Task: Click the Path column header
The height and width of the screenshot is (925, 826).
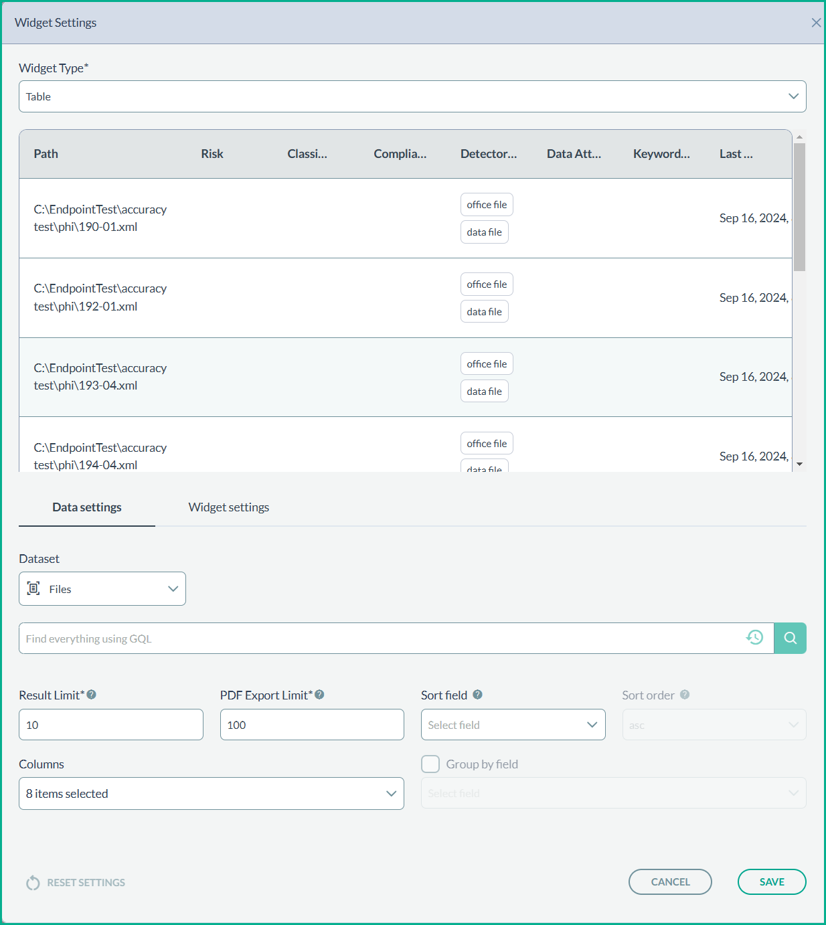Action: coord(46,154)
